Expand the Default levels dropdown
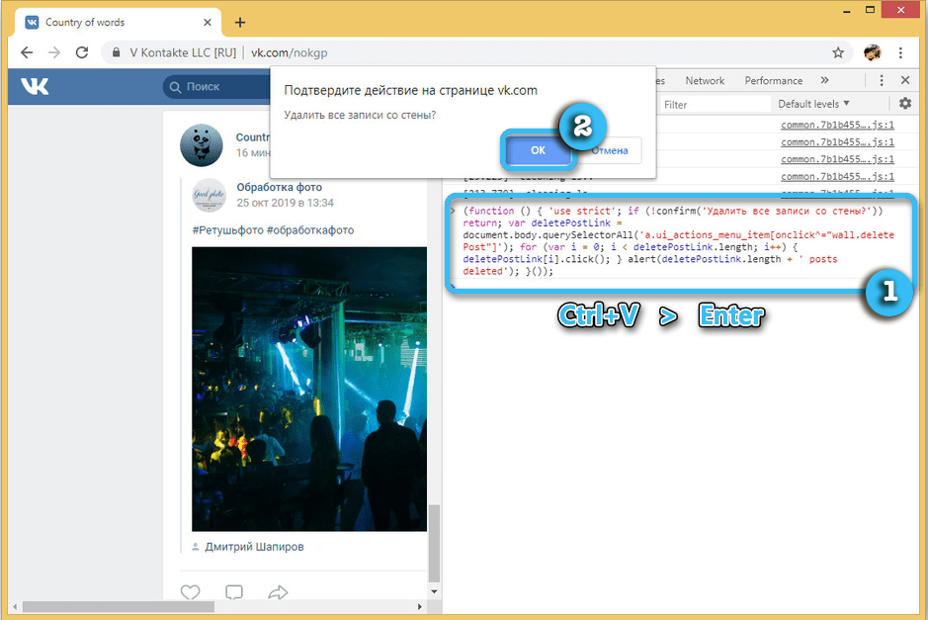The image size is (928, 620). [x=812, y=104]
